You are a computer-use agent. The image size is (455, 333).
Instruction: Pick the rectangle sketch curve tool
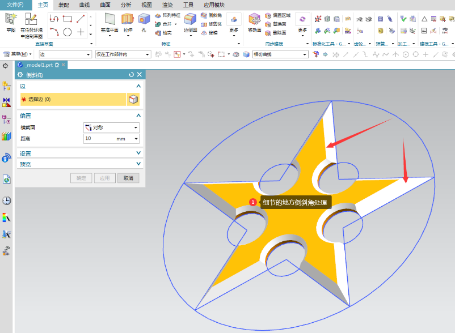click(68, 19)
